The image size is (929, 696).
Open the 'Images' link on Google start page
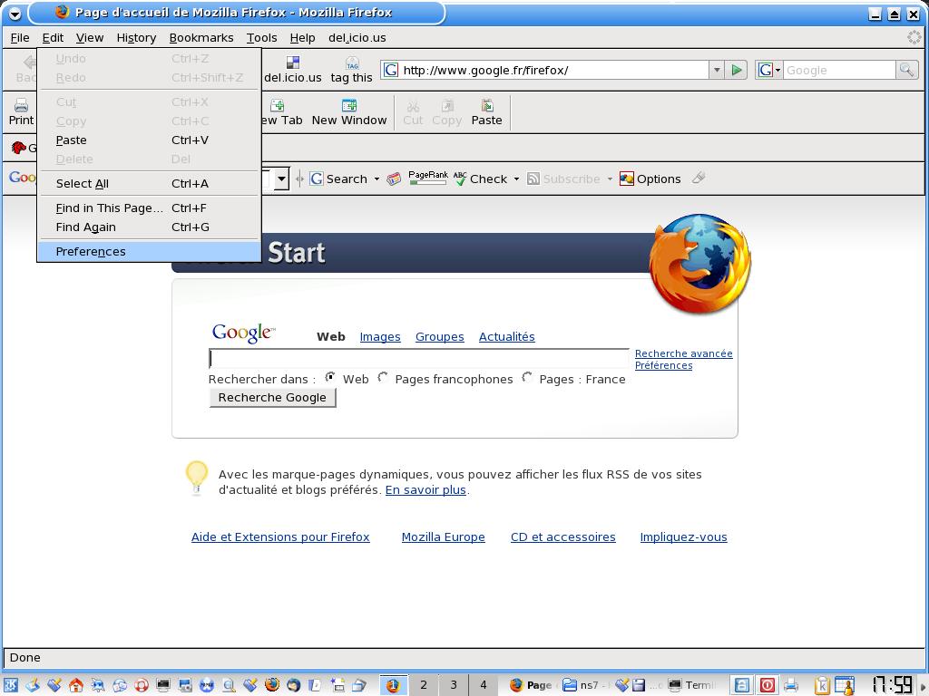(x=380, y=337)
